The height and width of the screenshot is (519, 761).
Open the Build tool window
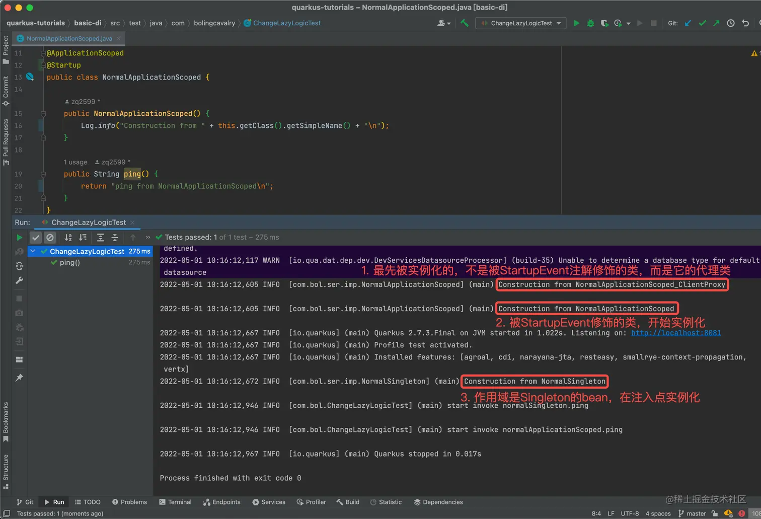tap(348, 502)
